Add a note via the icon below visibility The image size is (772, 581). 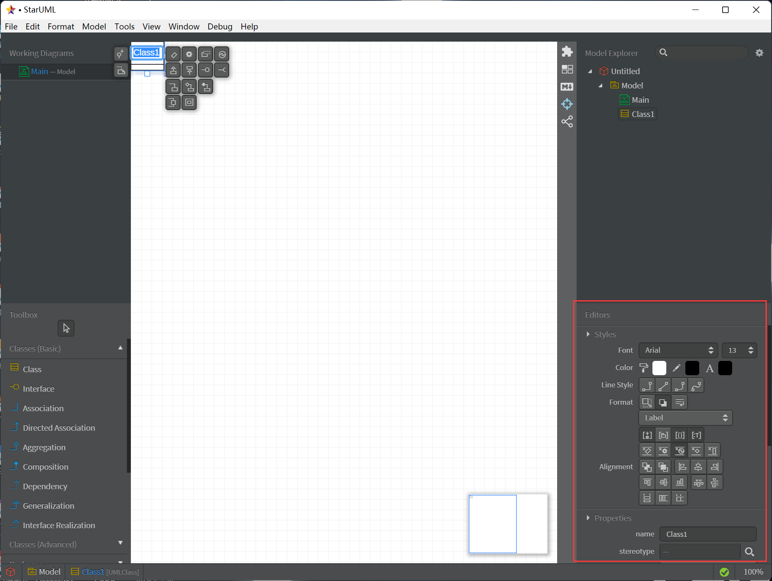[121, 70]
